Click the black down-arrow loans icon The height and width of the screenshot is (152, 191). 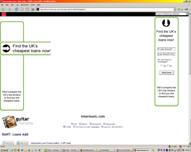pyautogui.click(x=166, y=23)
